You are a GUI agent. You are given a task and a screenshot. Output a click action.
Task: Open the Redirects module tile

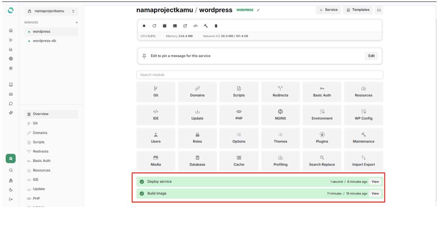[x=280, y=92]
